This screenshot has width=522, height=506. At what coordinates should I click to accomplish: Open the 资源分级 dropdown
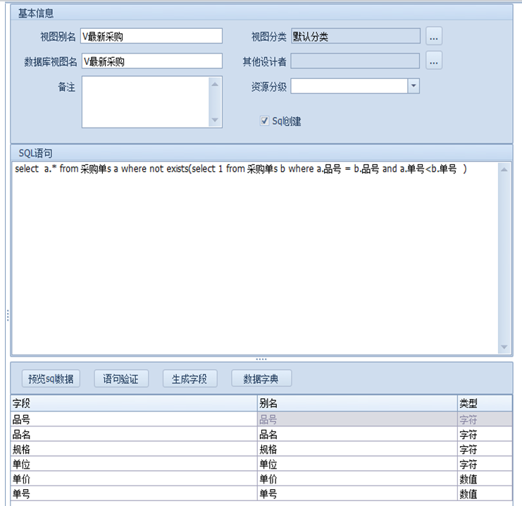pyautogui.click(x=414, y=86)
